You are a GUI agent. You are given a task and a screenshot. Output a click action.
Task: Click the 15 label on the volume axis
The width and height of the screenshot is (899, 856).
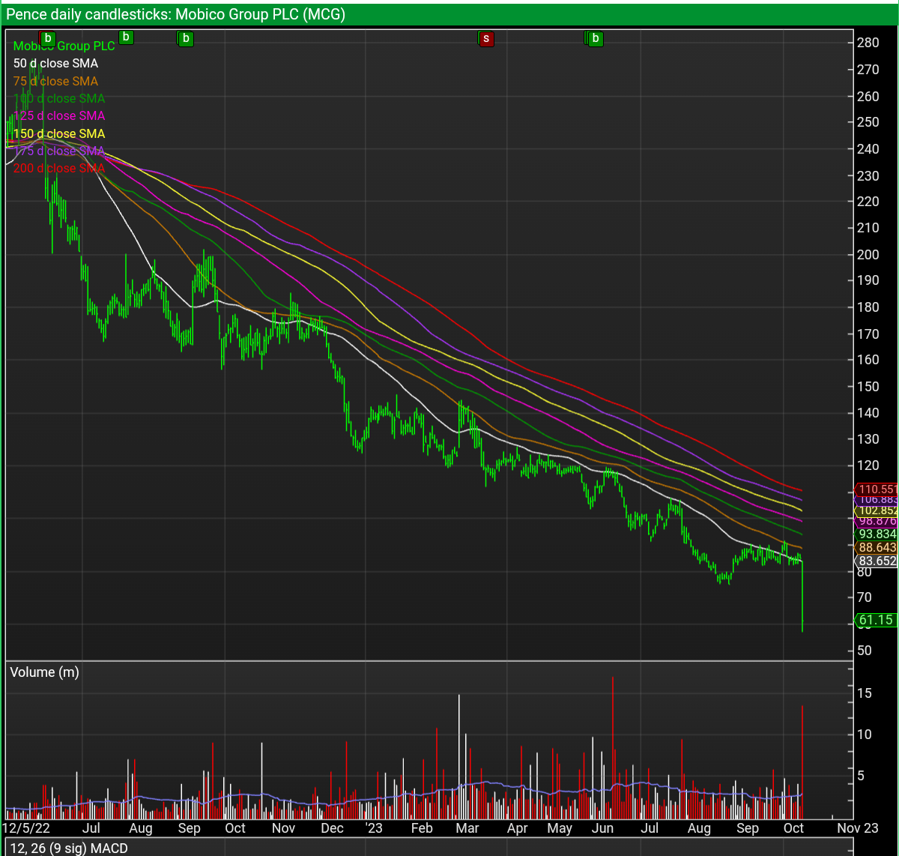pyautogui.click(x=865, y=693)
